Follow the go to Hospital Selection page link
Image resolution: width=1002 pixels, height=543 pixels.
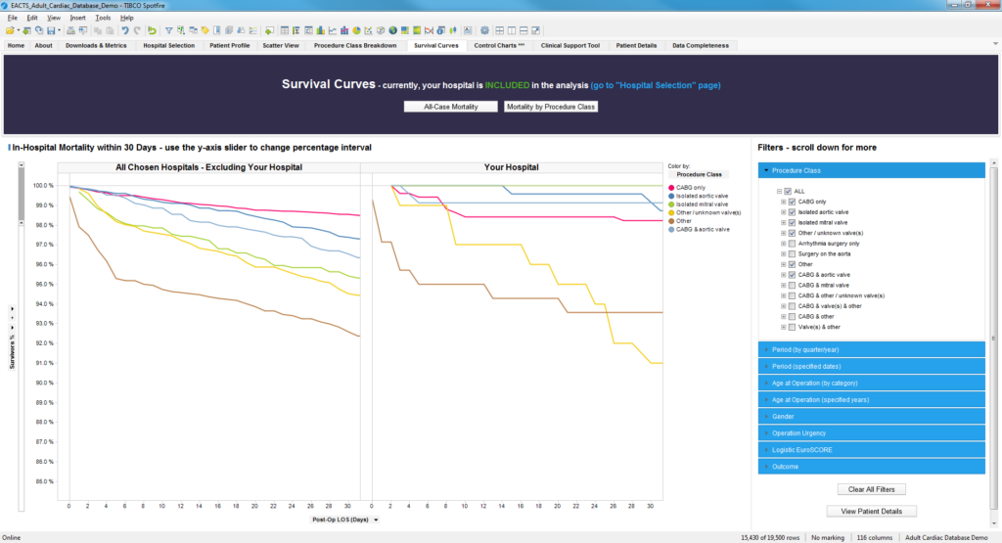click(656, 85)
